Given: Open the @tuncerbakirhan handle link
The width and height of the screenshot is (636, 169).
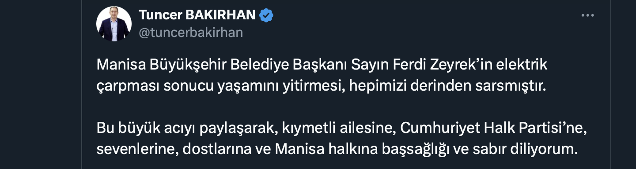Looking at the screenshot, I should coord(191,33).
